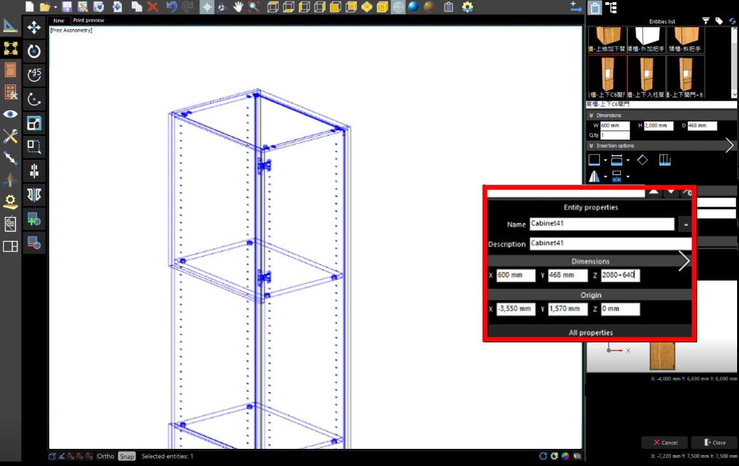Collapse the Dimensions section in the panel

click(591, 115)
